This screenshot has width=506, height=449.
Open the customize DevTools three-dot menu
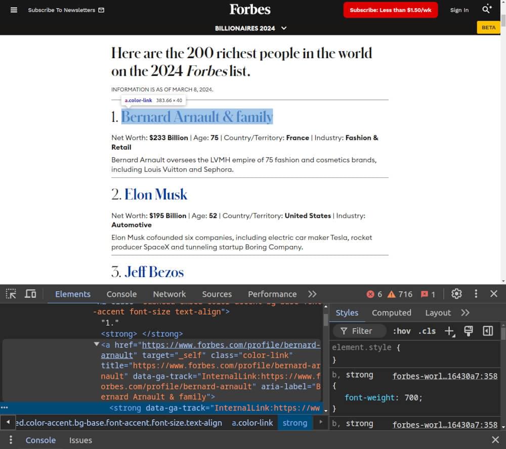pos(475,294)
